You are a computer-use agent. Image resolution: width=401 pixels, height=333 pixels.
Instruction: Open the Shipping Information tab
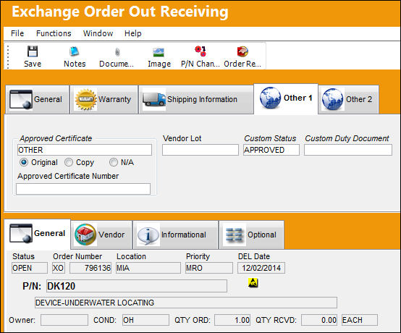[x=196, y=99]
